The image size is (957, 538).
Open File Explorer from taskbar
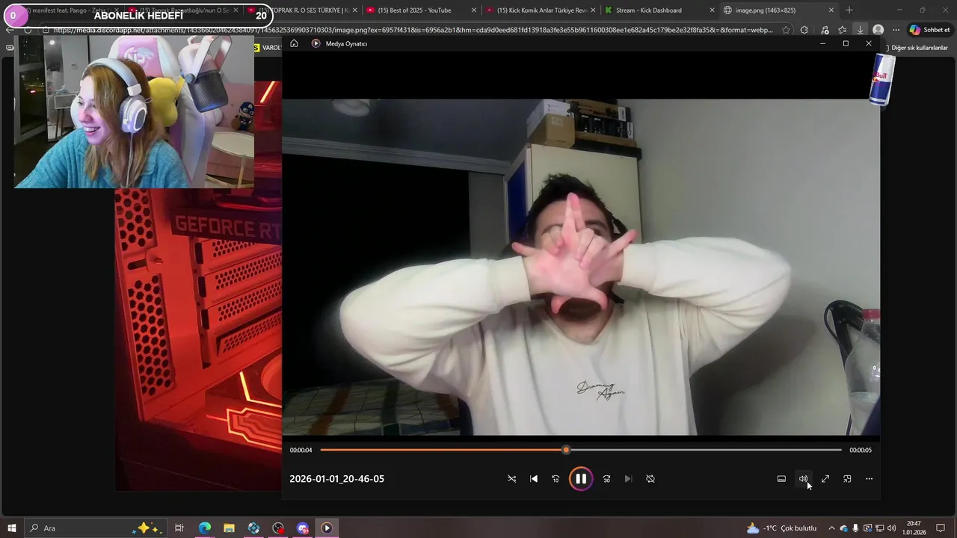[229, 528]
